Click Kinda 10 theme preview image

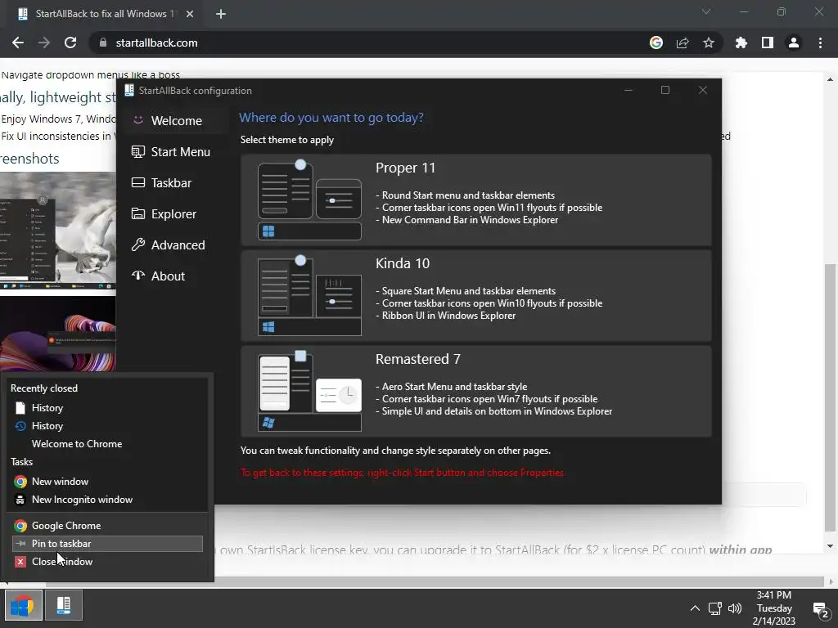click(x=309, y=295)
